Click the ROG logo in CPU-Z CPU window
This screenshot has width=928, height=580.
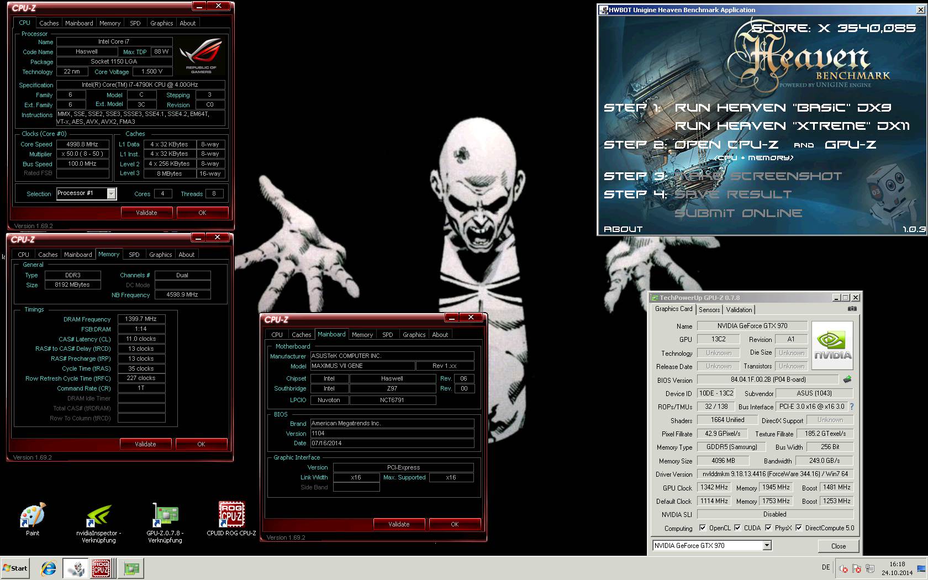(201, 55)
